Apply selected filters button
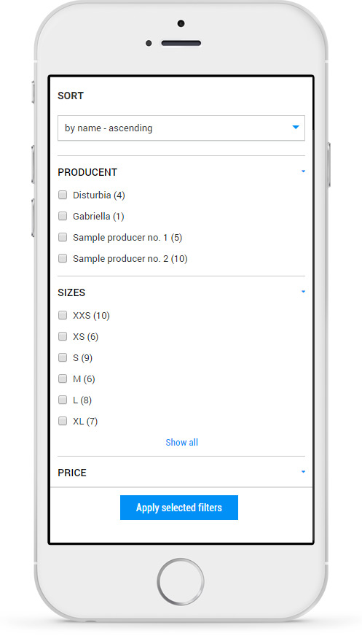 click(179, 508)
